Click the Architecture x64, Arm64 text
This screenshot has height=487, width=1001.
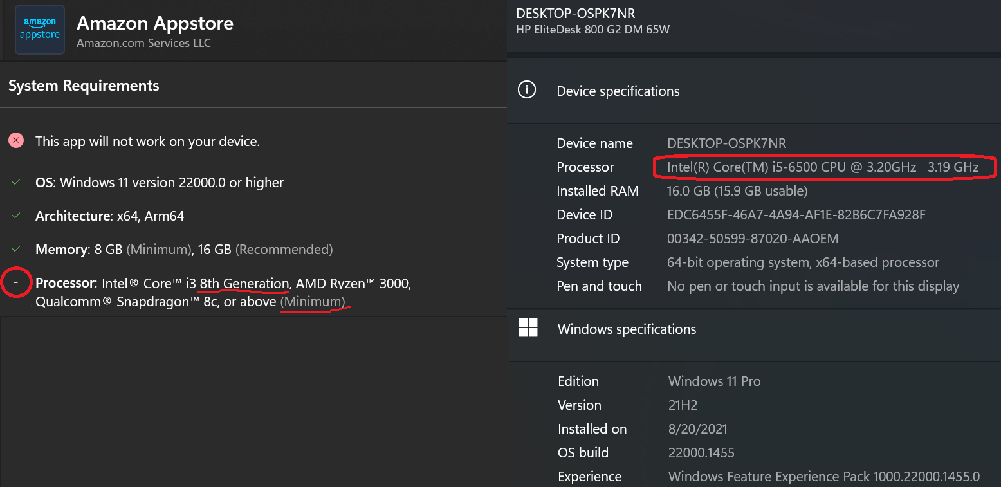coord(110,216)
